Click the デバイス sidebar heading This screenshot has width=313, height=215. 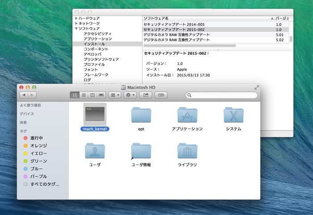tap(27, 114)
